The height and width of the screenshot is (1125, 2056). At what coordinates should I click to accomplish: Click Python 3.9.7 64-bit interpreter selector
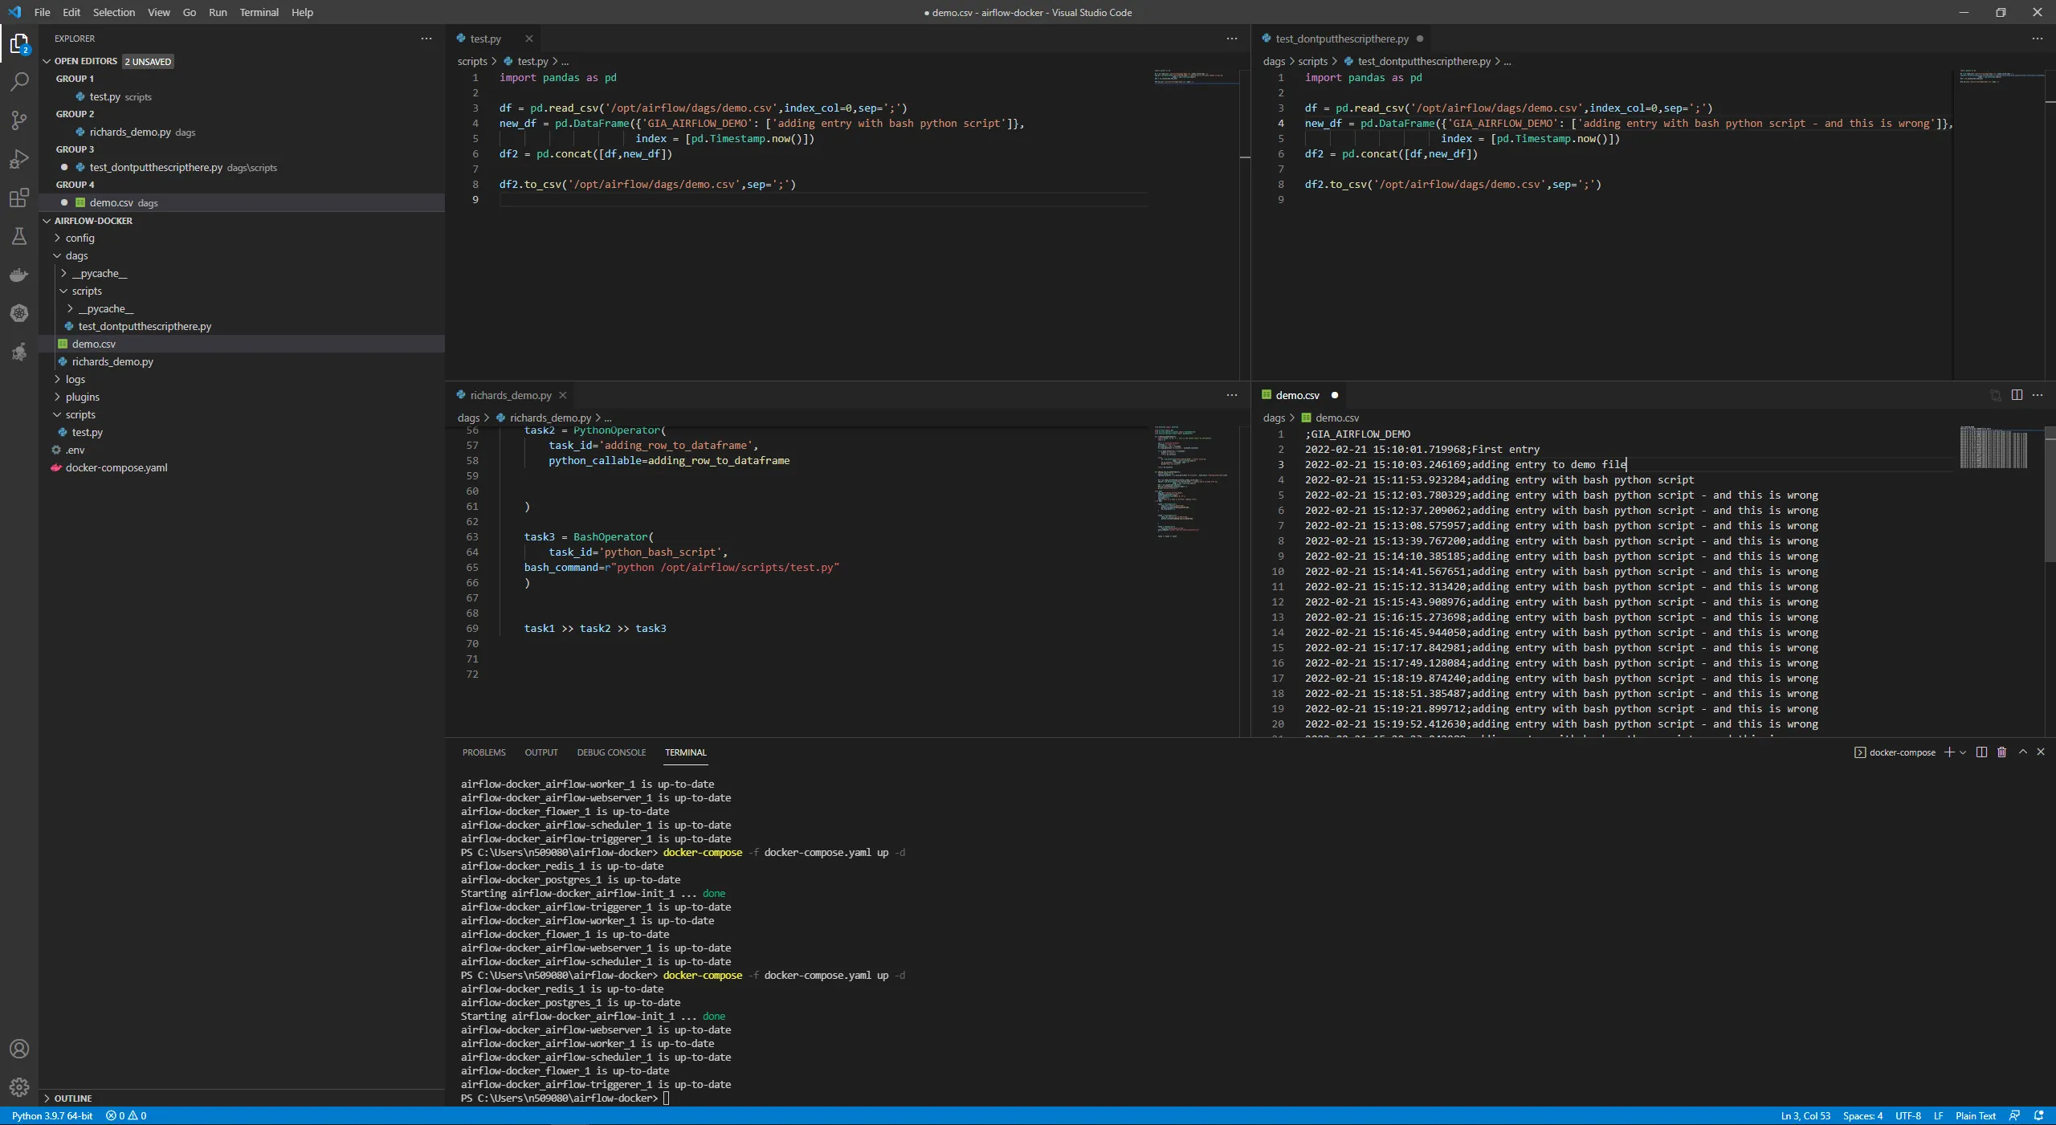click(x=52, y=1116)
